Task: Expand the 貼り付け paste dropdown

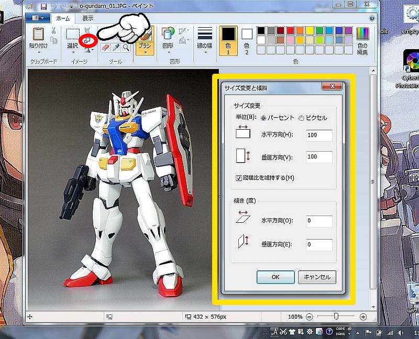Action: tap(38, 52)
